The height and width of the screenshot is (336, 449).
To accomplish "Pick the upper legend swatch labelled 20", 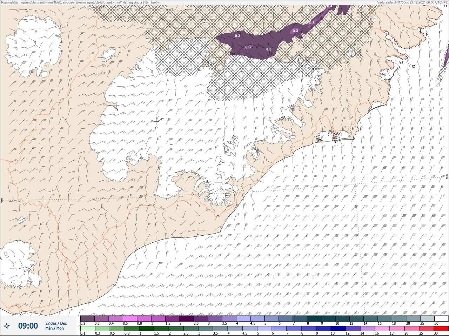I will point(413,318).
